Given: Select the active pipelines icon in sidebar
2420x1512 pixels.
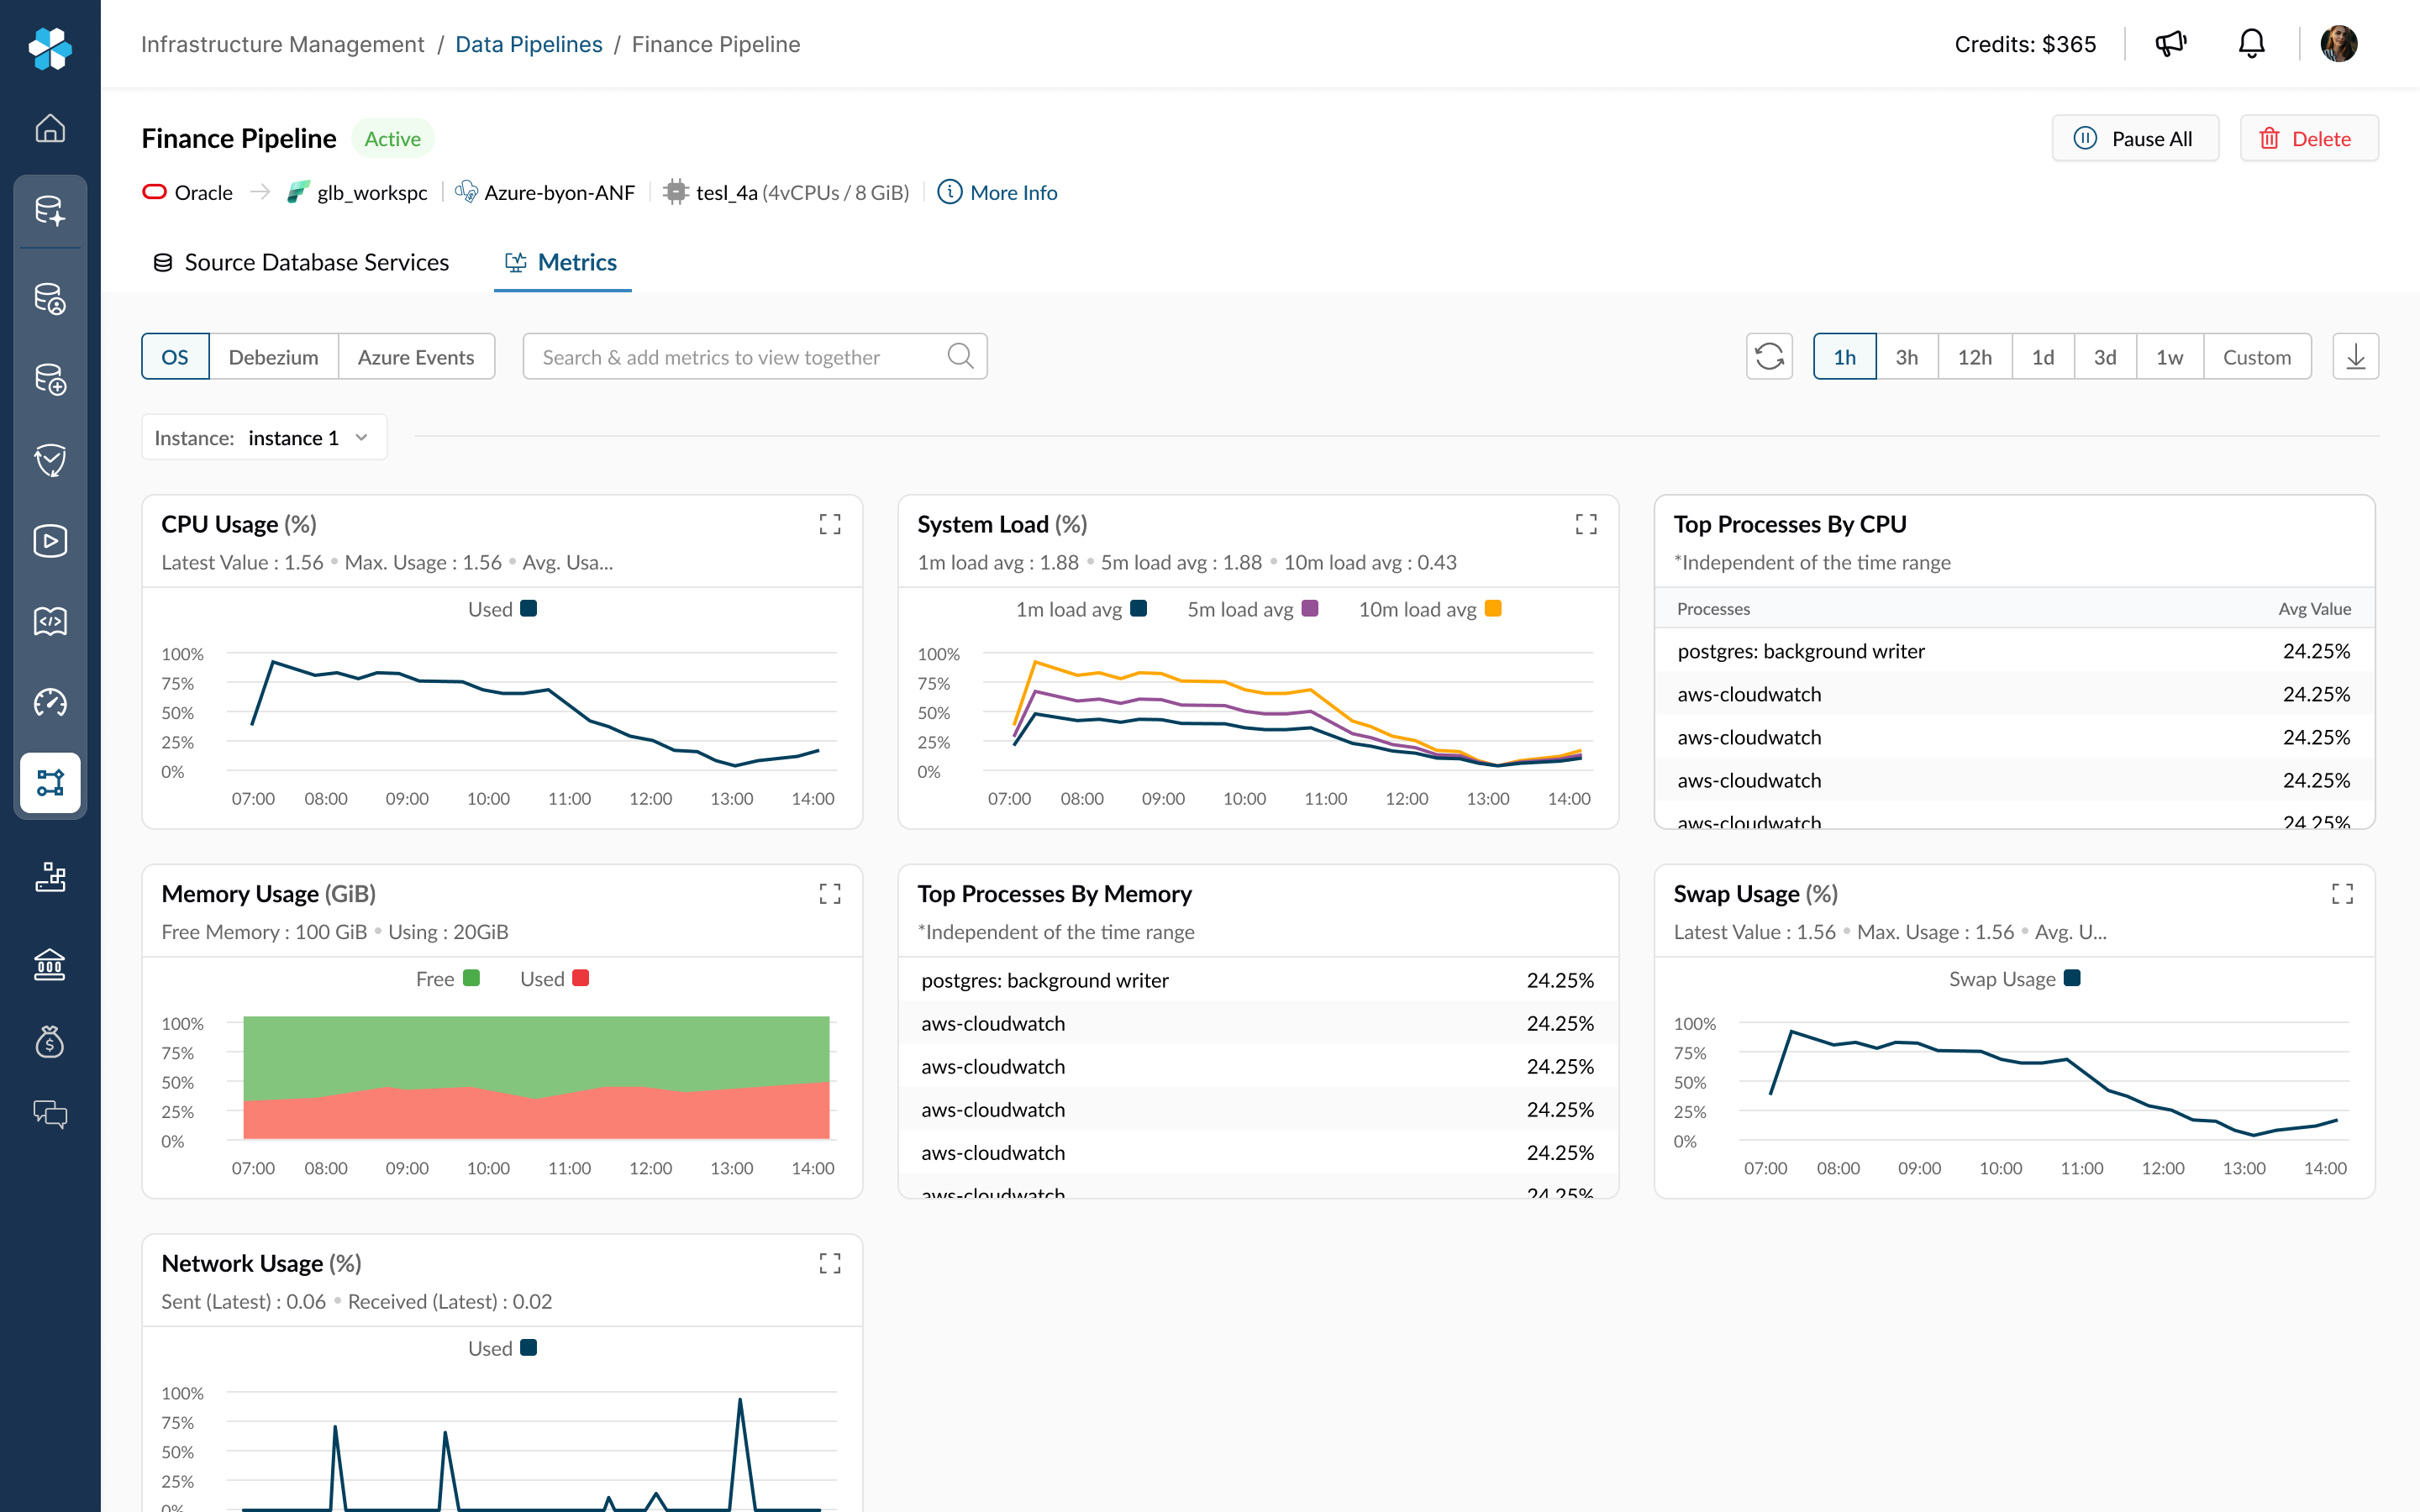Looking at the screenshot, I should [50, 783].
